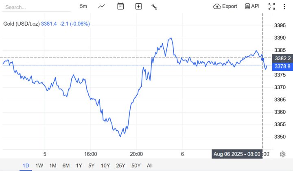Select the All time range
293x171 pixels.
tap(150, 165)
